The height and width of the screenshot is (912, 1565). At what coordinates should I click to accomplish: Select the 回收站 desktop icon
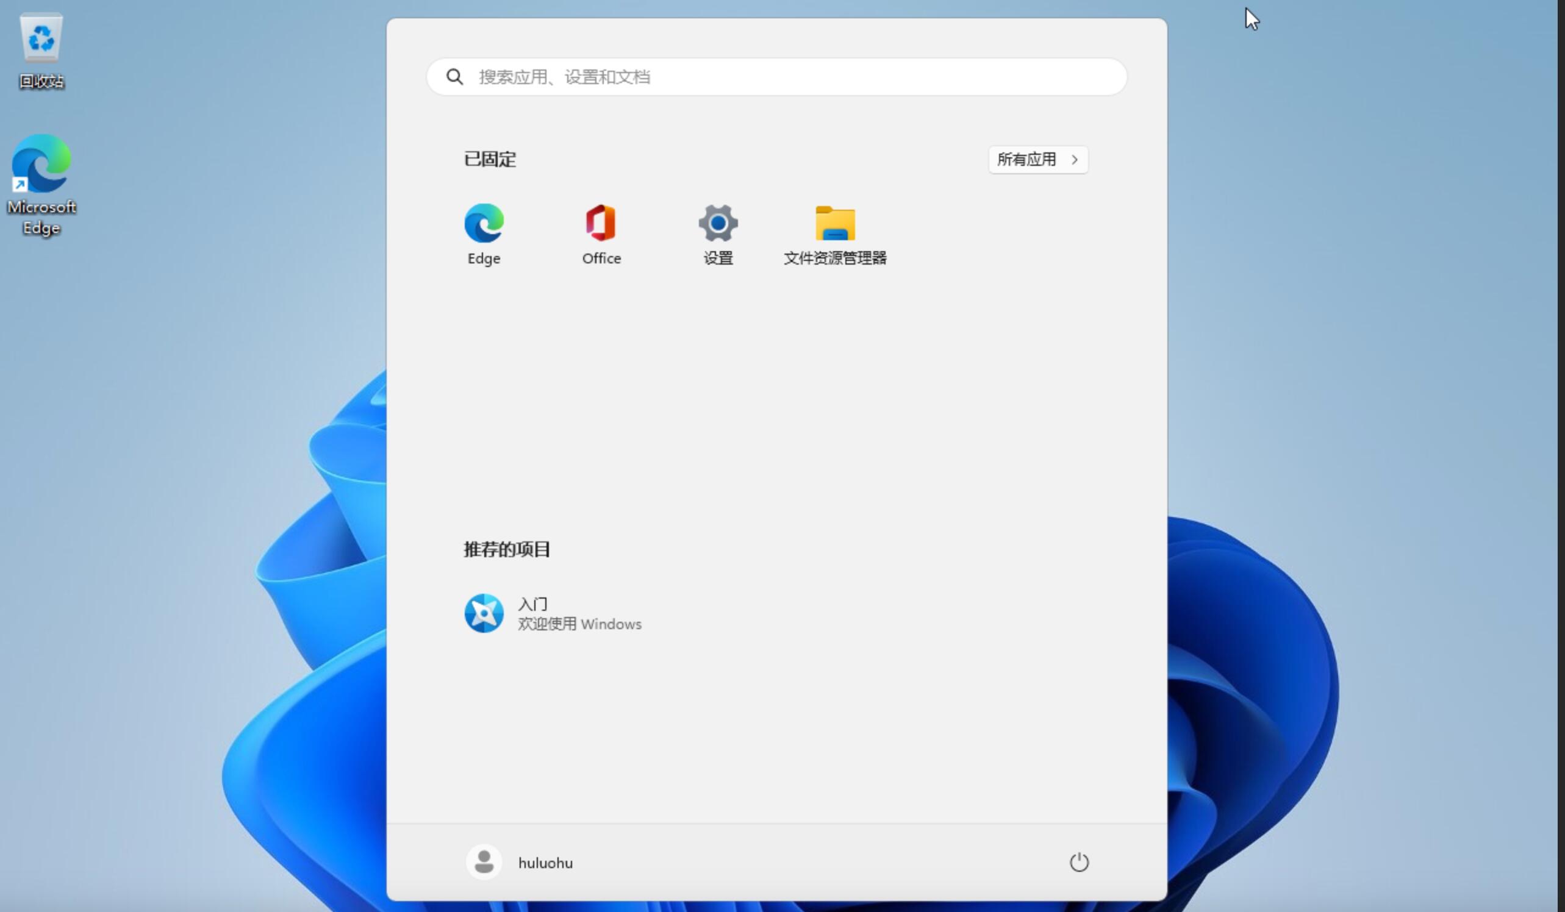pos(41,52)
